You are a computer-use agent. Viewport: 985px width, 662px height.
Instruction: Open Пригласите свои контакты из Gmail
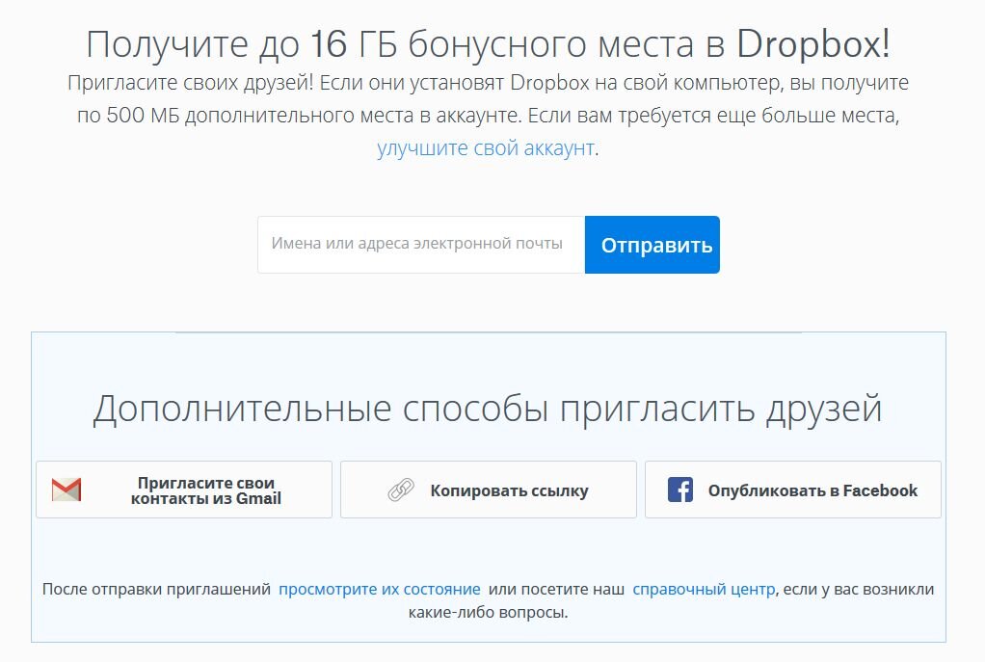tap(183, 489)
